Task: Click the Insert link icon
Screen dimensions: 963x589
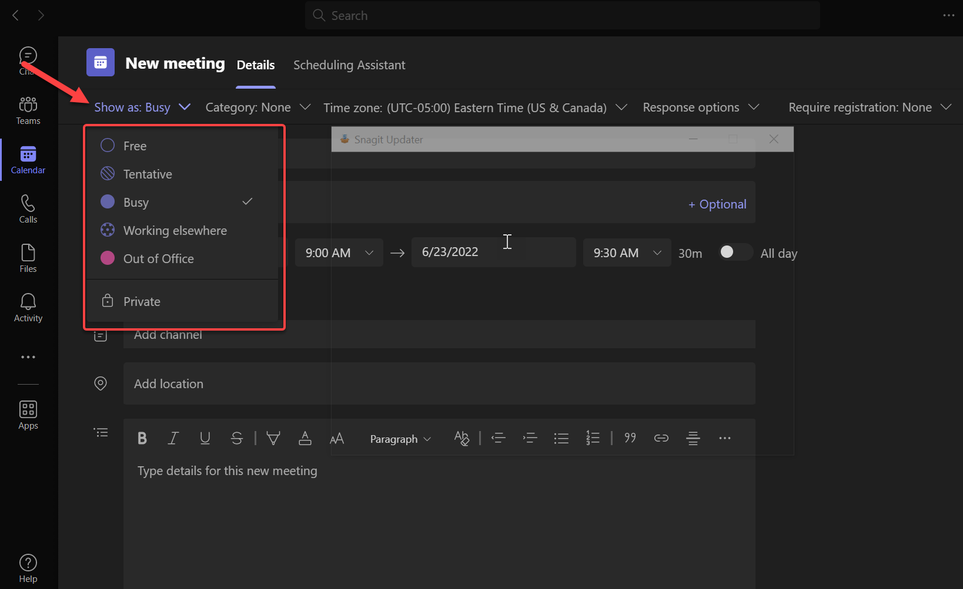Action: coord(661,438)
